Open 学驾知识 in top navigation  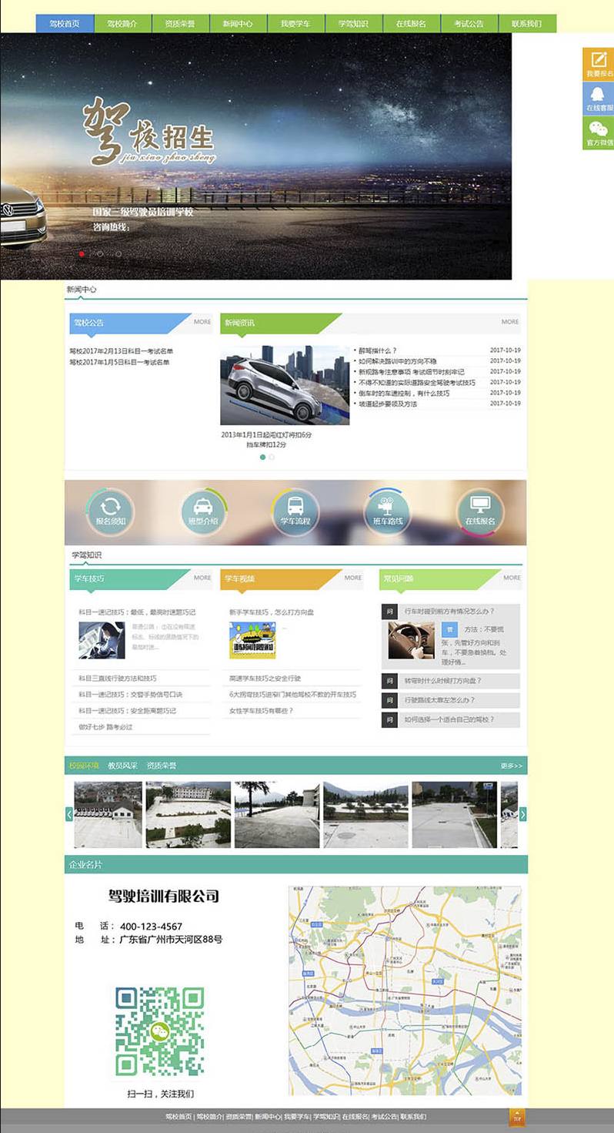coord(353,23)
